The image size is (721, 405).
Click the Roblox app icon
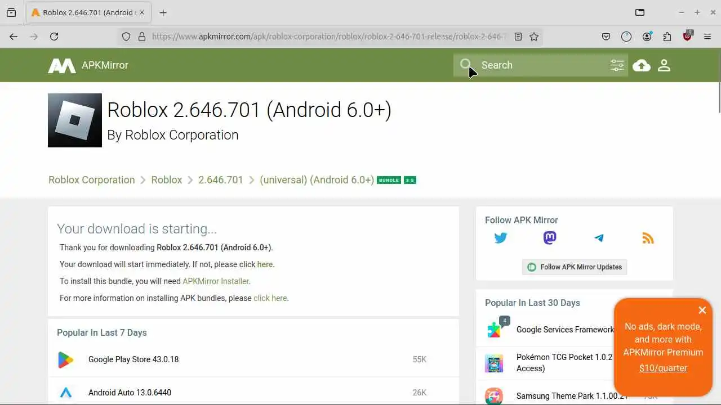coord(75,120)
